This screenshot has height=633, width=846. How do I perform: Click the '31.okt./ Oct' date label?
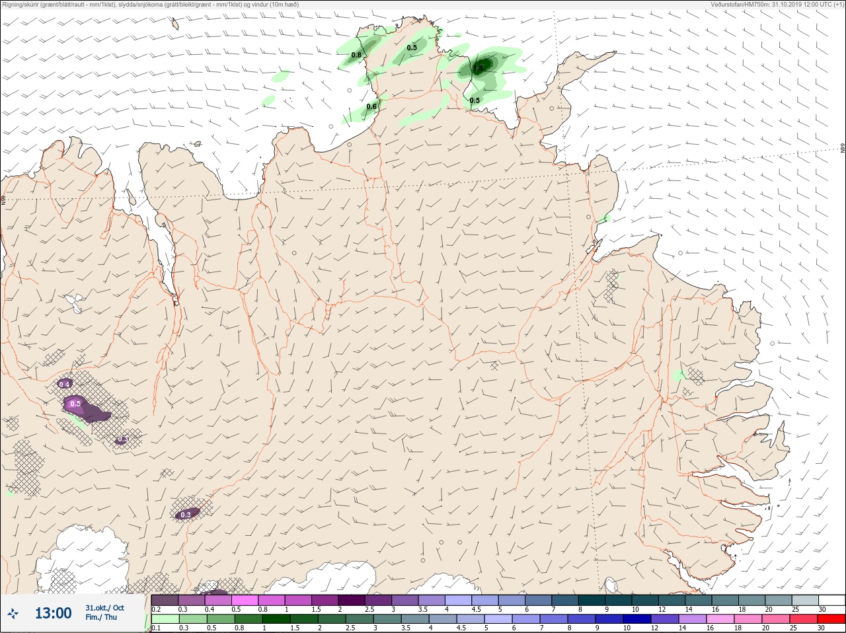click(104, 608)
